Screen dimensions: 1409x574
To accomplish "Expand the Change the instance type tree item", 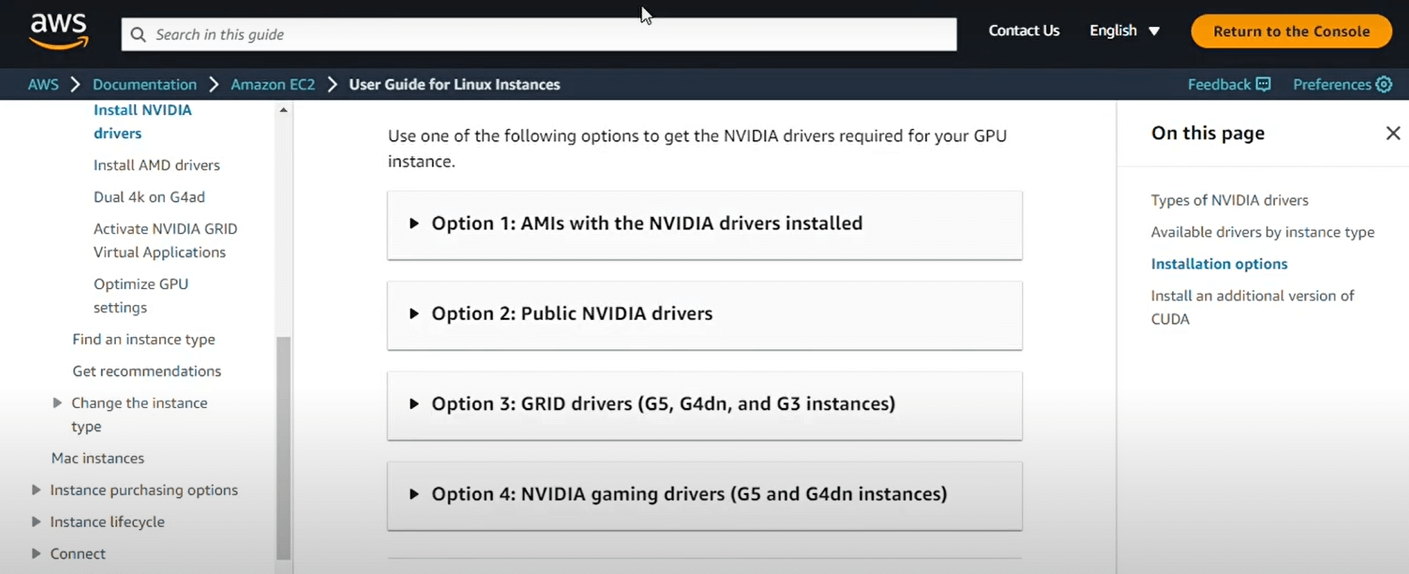I will [x=57, y=403].
